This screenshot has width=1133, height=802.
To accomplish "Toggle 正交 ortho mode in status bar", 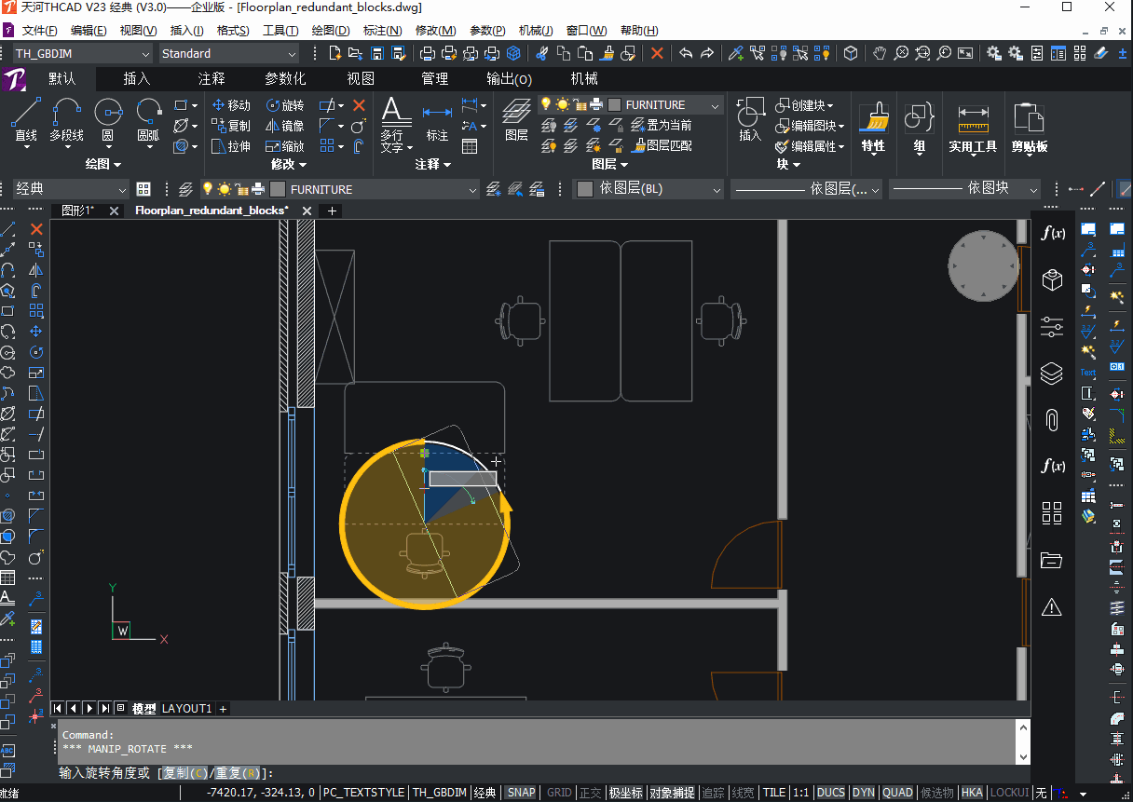I will pos(590,793).
